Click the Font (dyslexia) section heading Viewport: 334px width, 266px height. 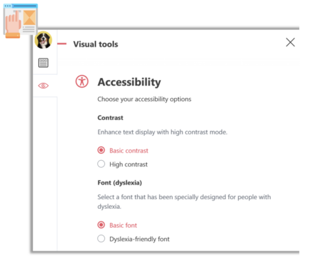120,182
